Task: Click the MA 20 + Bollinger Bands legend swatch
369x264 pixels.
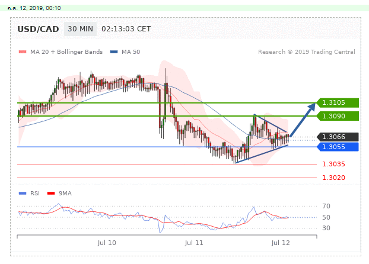Action: 23,52
